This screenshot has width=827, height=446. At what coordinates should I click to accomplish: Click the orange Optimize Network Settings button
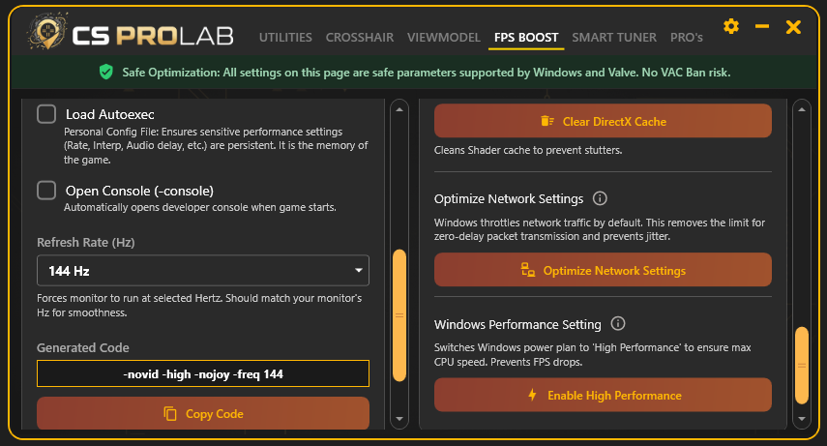(603, 270)
